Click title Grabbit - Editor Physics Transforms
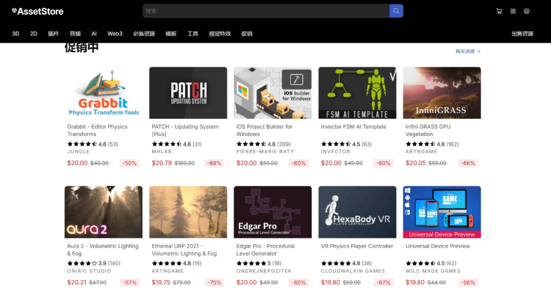Viewport: 551px width, 293px height. [97, 130]
